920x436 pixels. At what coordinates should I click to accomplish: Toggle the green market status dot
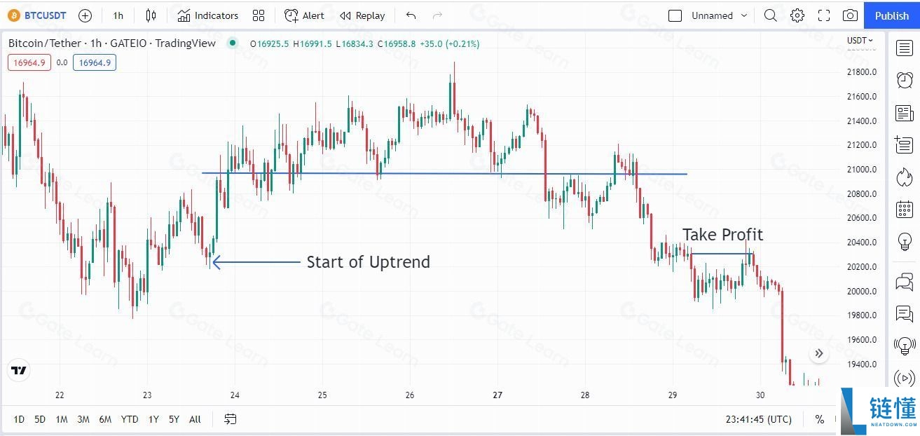pyautogui.click(x=233, y=43)
